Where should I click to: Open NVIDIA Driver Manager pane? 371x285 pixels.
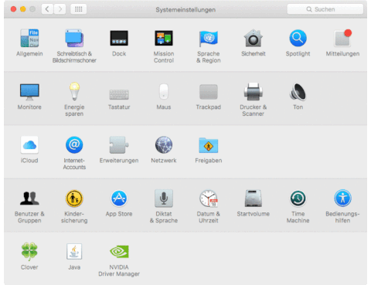tap(119, 252)
